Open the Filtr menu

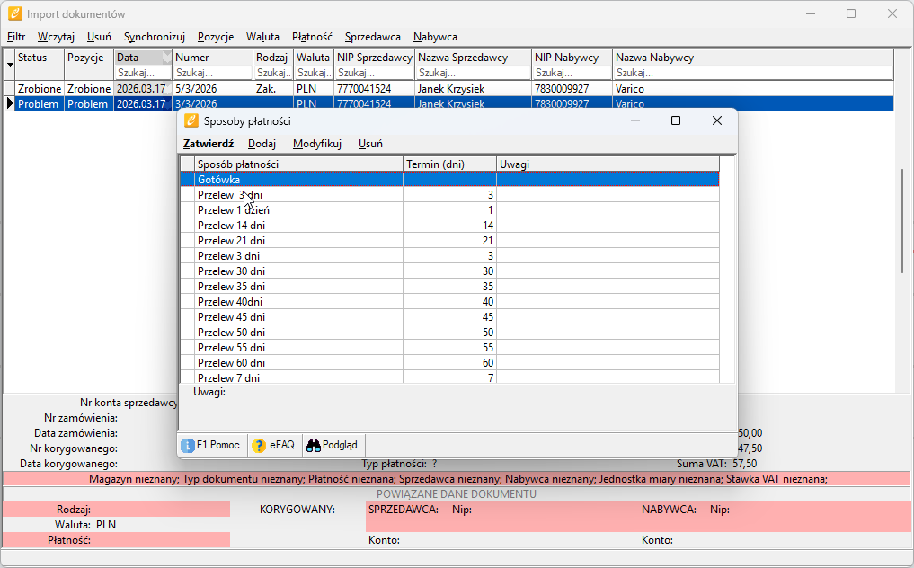(x=16, y=37)
